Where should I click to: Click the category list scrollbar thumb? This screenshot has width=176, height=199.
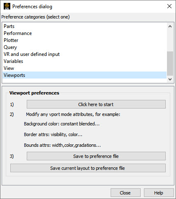170,63
